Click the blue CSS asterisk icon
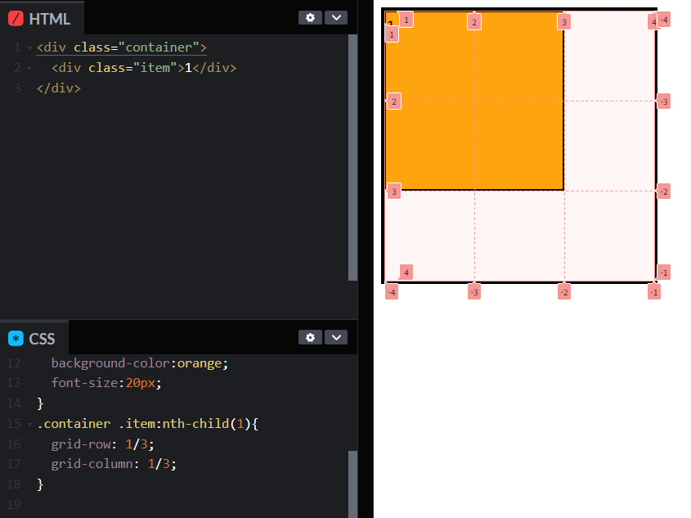Image resolution: width=691 pixels, height=518 pixels. [16, 339]
